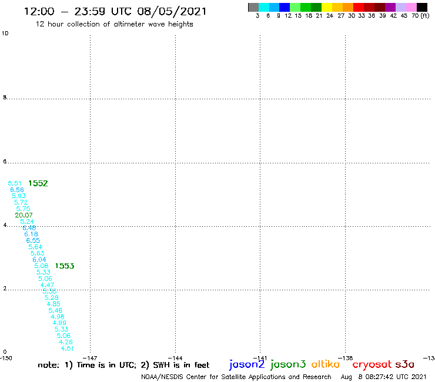The width and height of the screenshot is (435, 382).
Task: Click the altika satellite label
Action: click(x=325, y=364)
